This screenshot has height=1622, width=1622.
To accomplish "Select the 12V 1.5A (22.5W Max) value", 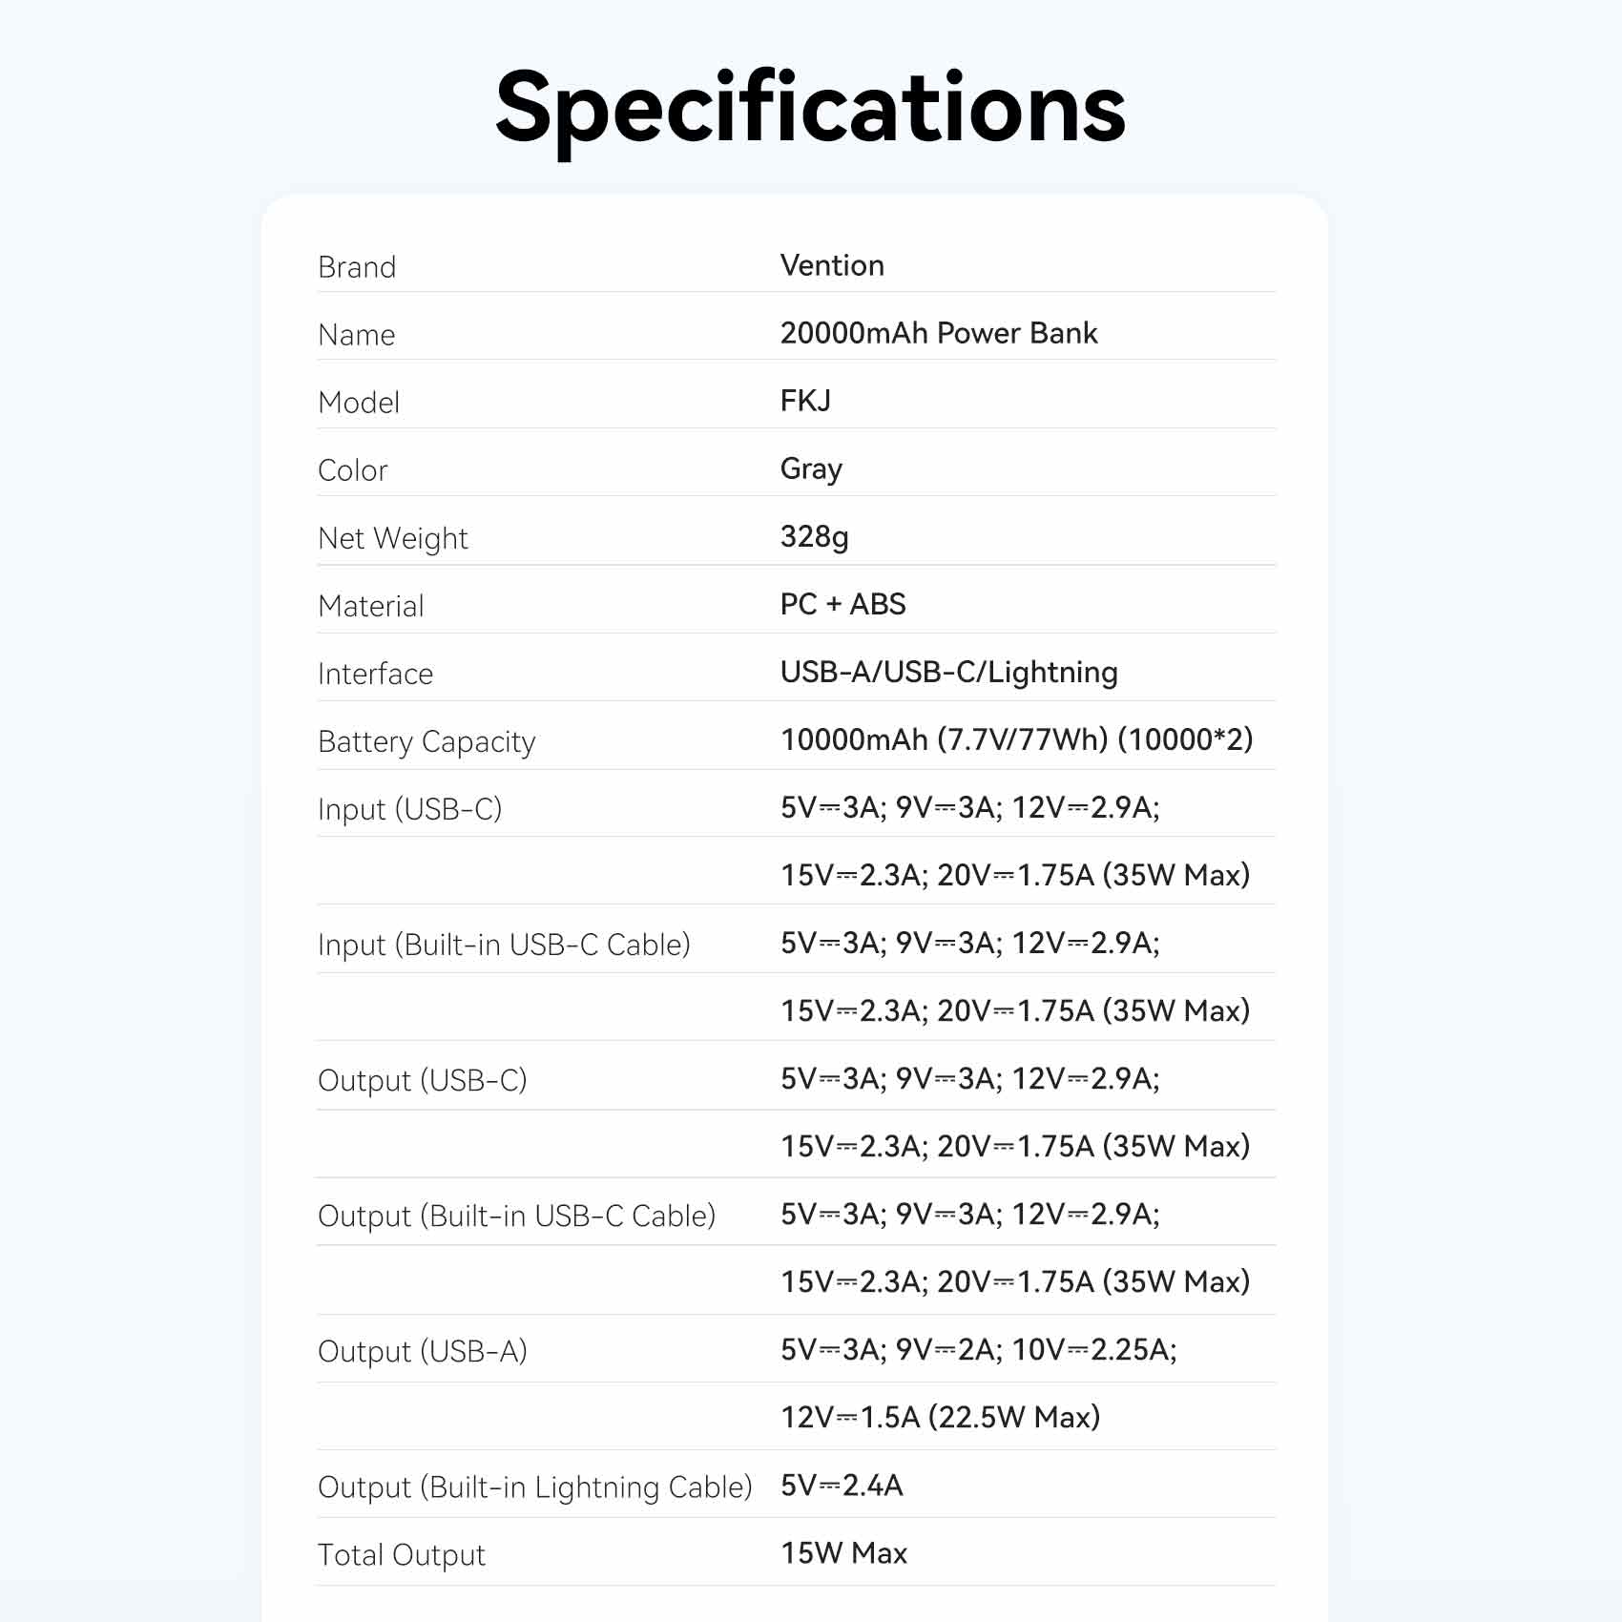I will (940, 1417).
